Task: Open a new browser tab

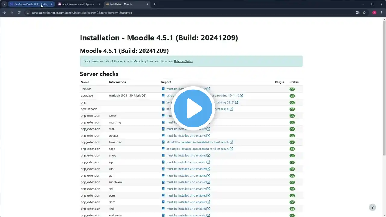Action: (155, 4)
